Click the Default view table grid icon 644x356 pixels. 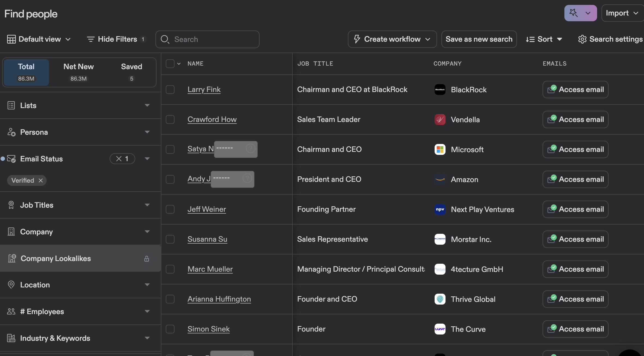(11, 39)
